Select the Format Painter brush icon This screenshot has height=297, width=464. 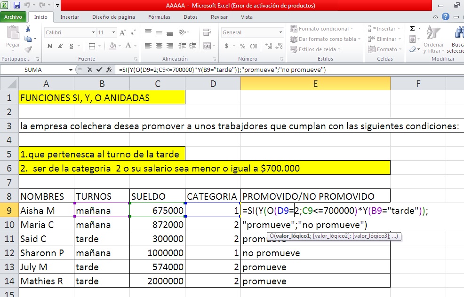(27, 49)
